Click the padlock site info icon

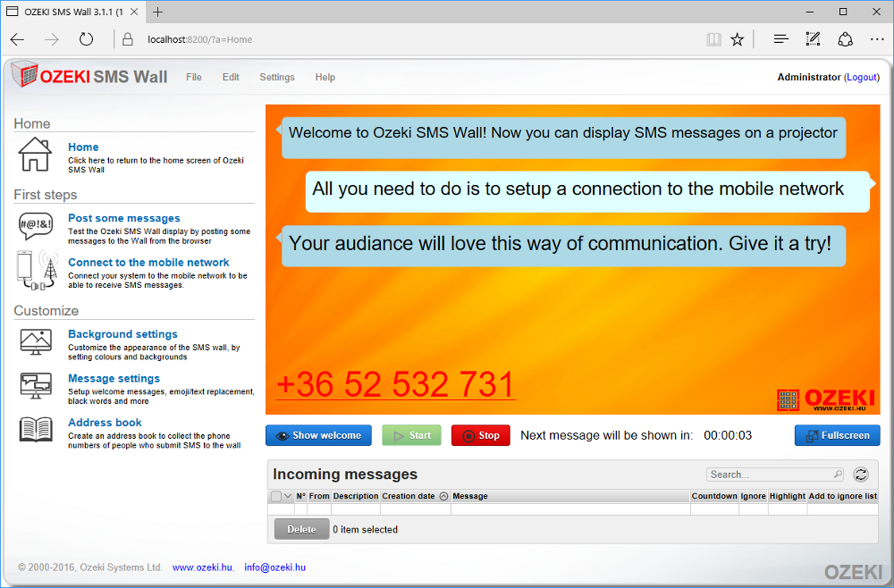point(128,39)
